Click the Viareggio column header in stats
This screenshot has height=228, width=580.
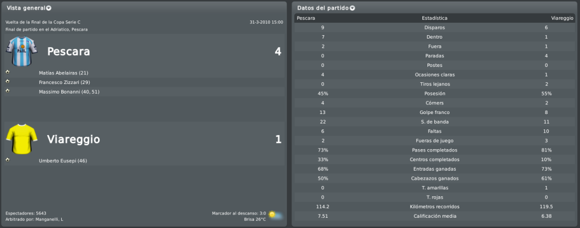562,18
